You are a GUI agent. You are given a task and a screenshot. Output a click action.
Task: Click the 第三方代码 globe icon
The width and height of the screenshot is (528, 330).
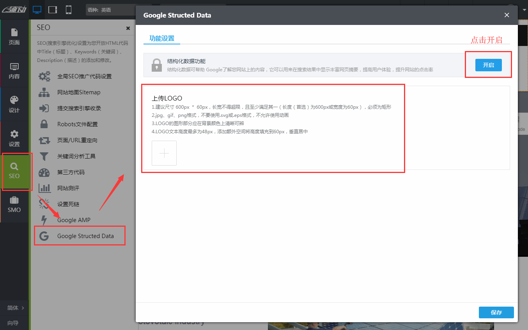pyautogui.click(x=44, y=172)
